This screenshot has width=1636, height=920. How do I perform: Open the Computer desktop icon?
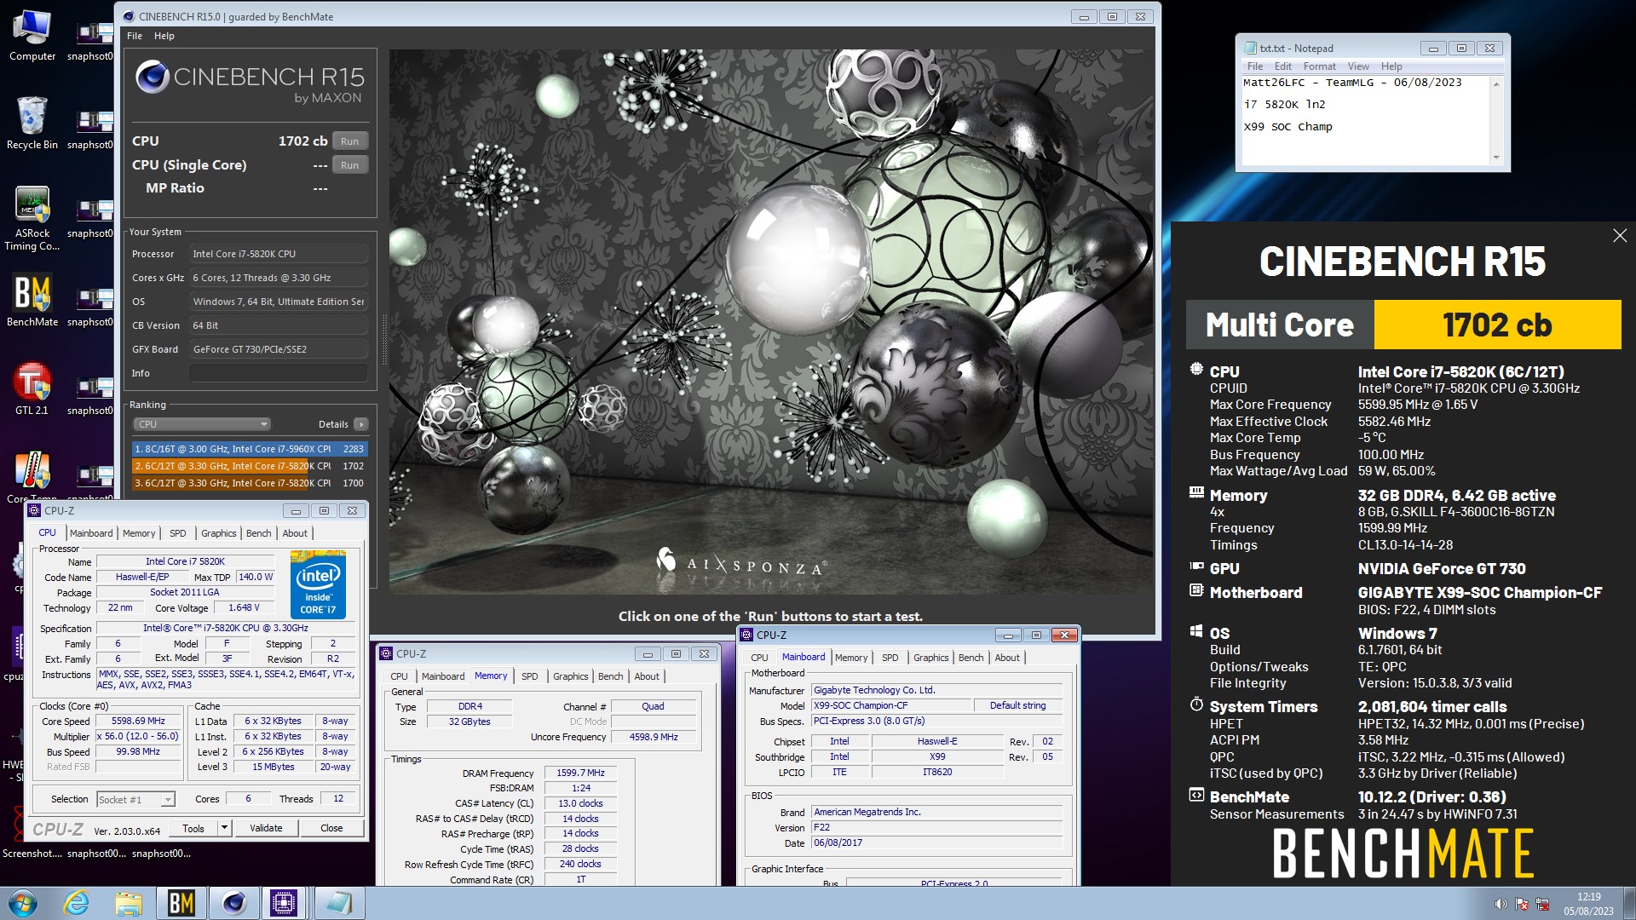[x=32, y=36]
